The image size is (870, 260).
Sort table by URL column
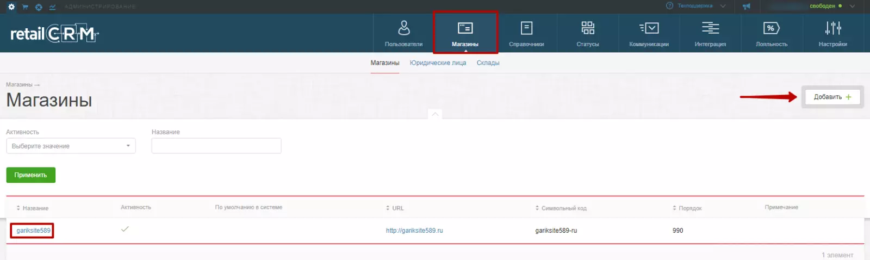pos(395,208)
